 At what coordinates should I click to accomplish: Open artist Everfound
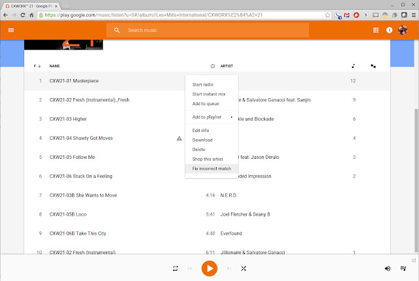point(231,233)
